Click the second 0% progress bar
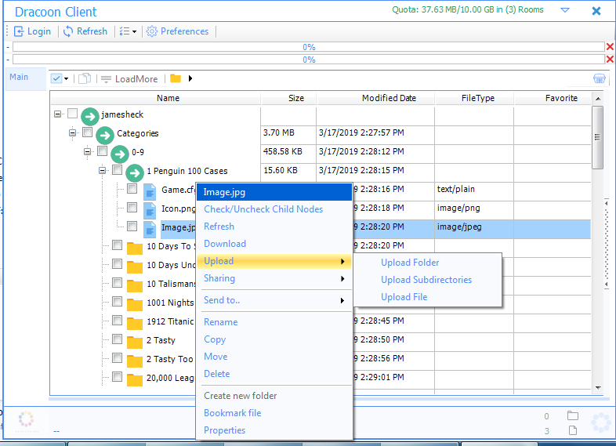Image resolution: width=616 pixels, height=446 pixels. 309,60
